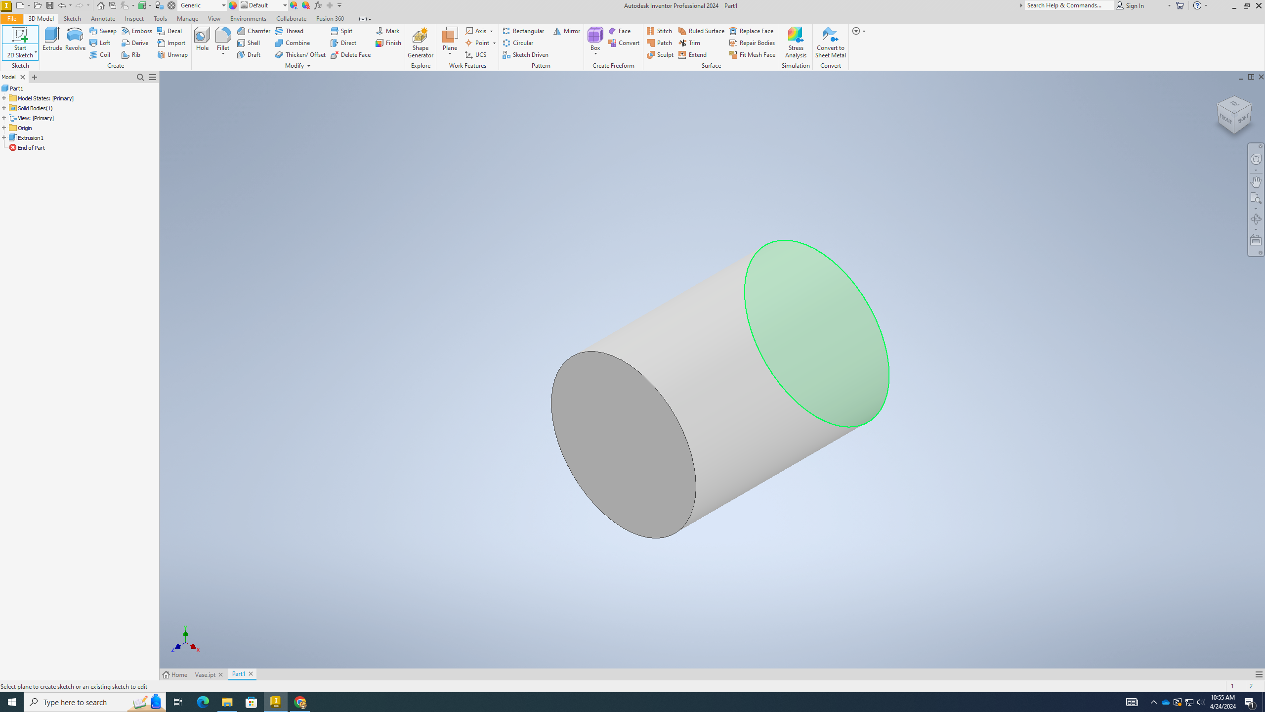Open the Combine tool

click(293, 43)
